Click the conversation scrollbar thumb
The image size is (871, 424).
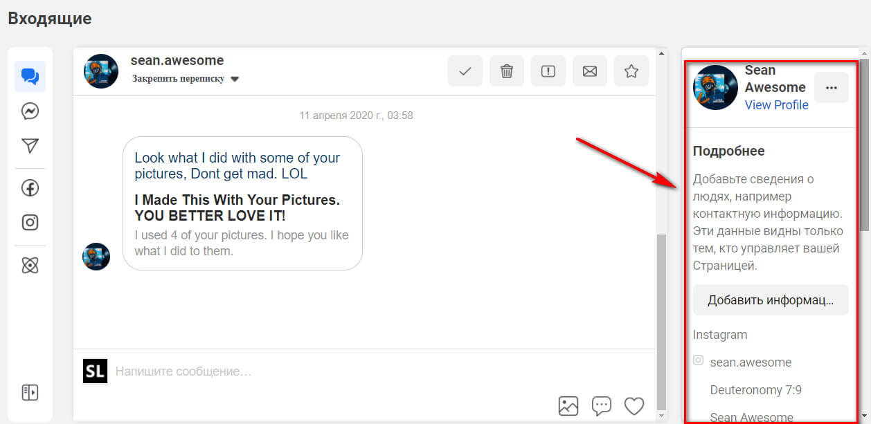pyautogui.click(x=661, y=322)
